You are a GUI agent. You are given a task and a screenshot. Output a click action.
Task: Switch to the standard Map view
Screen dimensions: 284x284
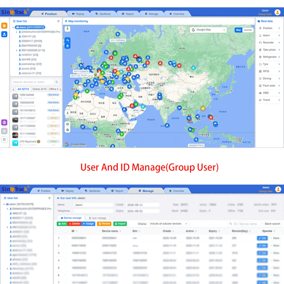[239, 30]
